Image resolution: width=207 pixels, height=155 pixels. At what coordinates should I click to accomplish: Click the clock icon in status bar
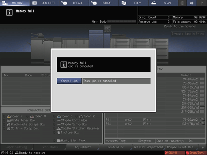click(x=3, y=153)
